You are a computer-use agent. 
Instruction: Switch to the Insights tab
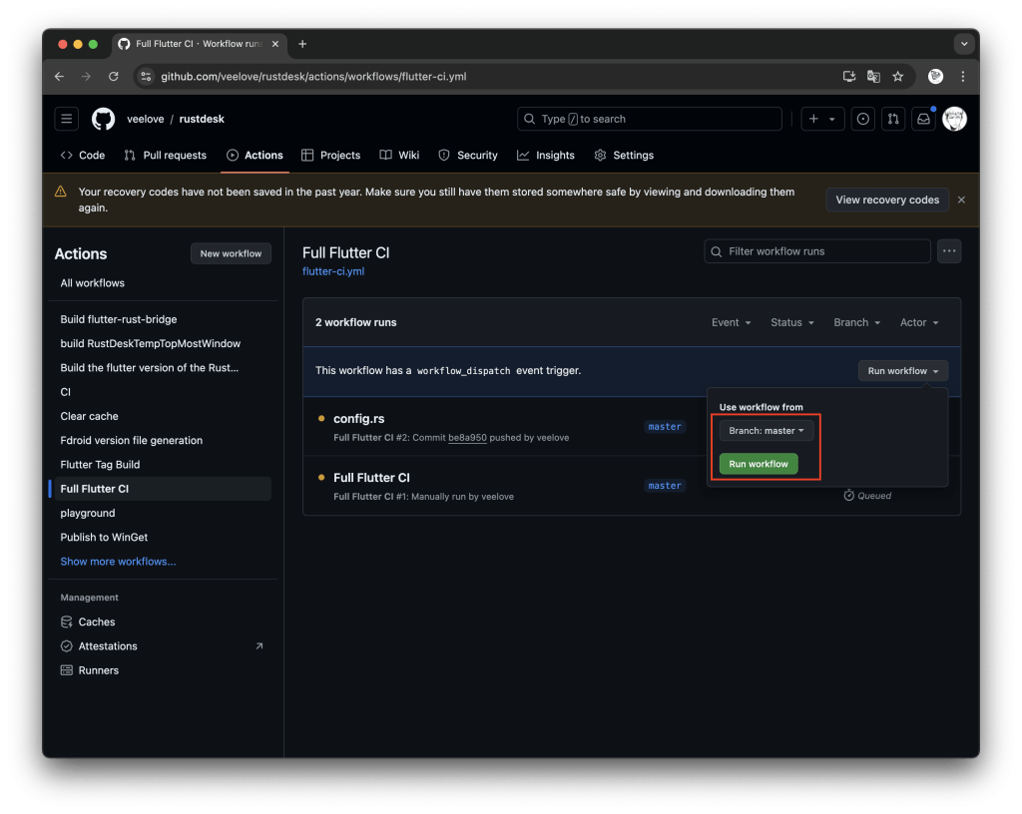(546, 156)
